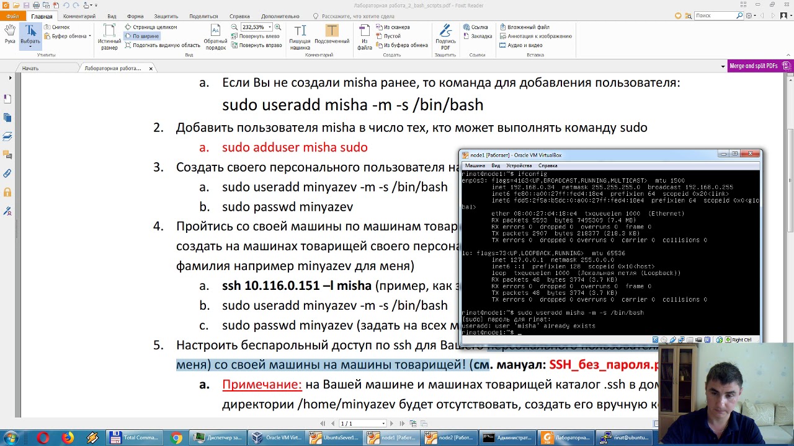Image resolution: width=794 pixels, height=446 pixels.
Task: Open the zoom percentage dropdown
Action: tap(269, 27)
